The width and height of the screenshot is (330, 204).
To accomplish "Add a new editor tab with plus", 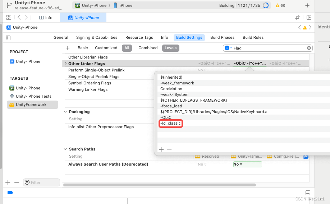I will pyautogui.click(x=307, y=5).
